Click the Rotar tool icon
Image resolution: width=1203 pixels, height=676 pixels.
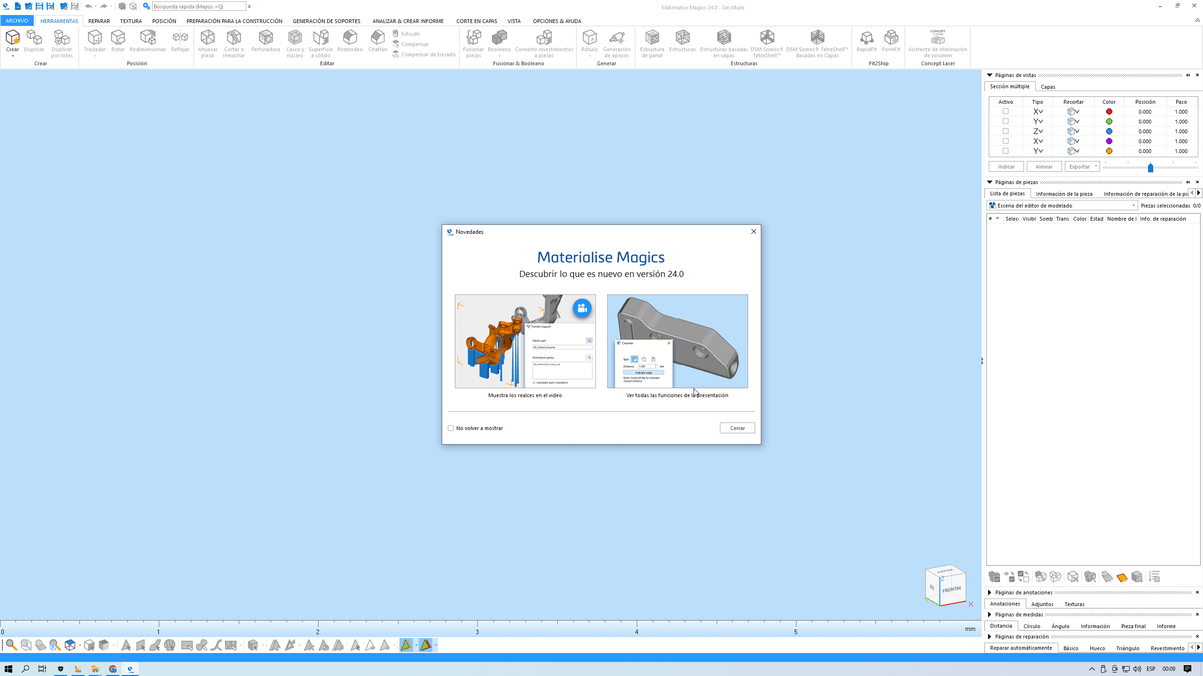118,38
